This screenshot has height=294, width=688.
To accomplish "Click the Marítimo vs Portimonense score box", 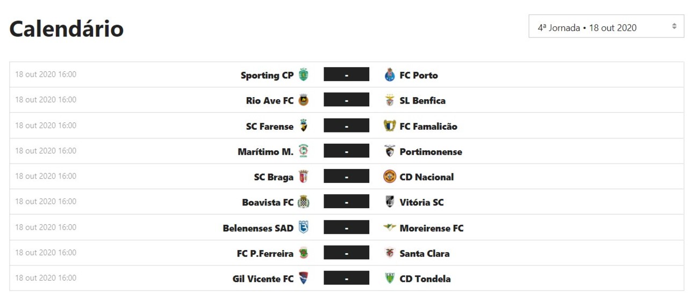I will [346, 151].
